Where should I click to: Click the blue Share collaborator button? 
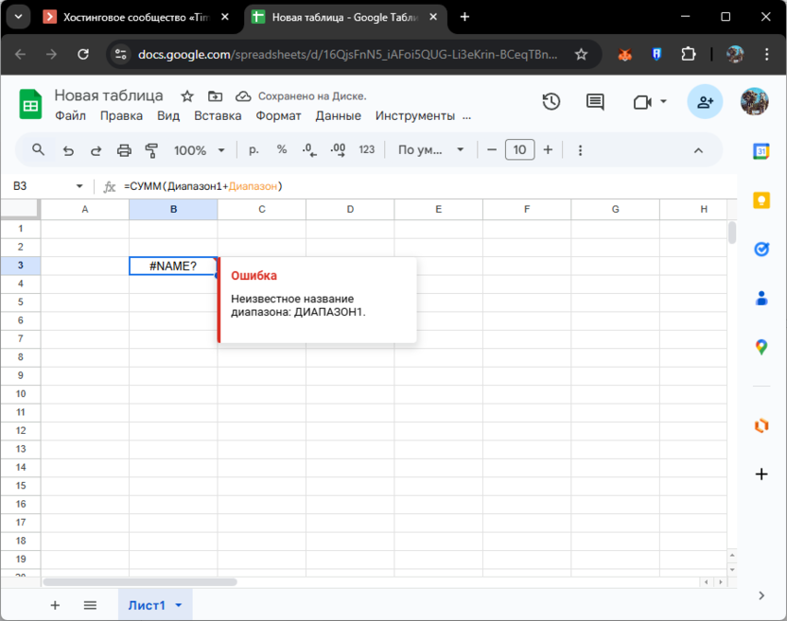[705, 101]
